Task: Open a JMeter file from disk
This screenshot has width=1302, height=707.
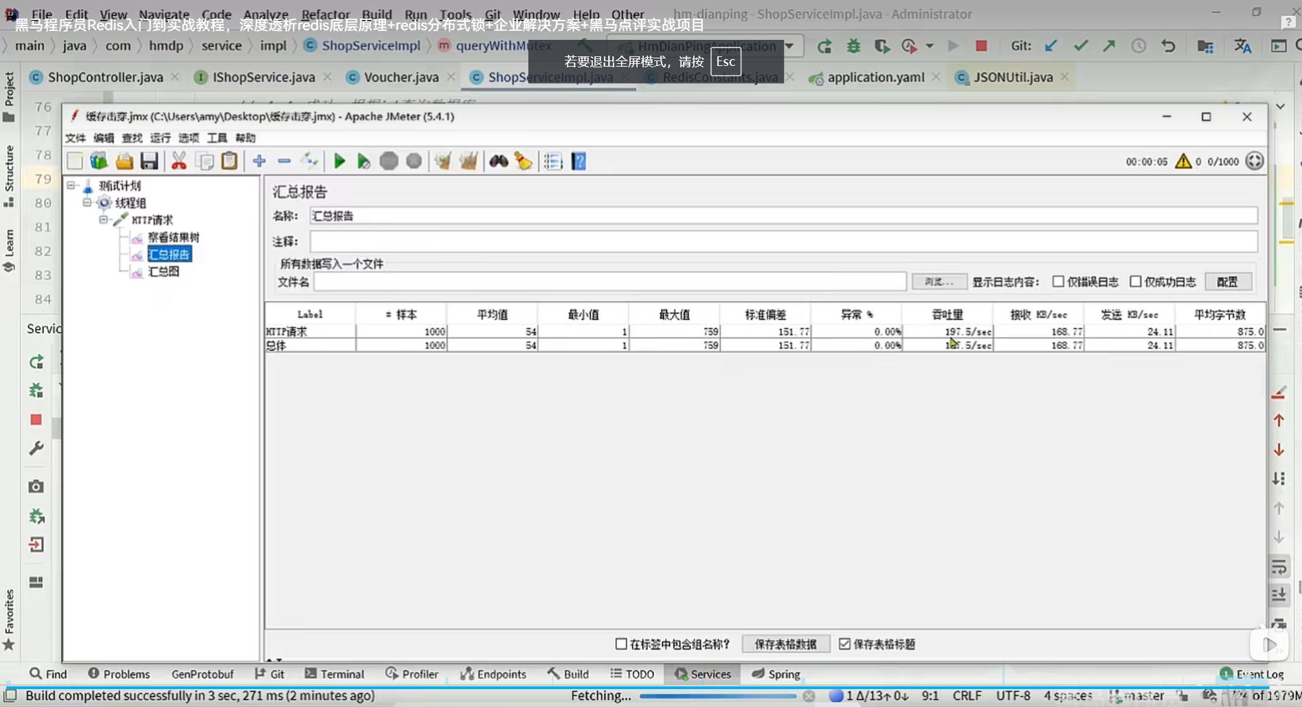Action: (124, 161)
